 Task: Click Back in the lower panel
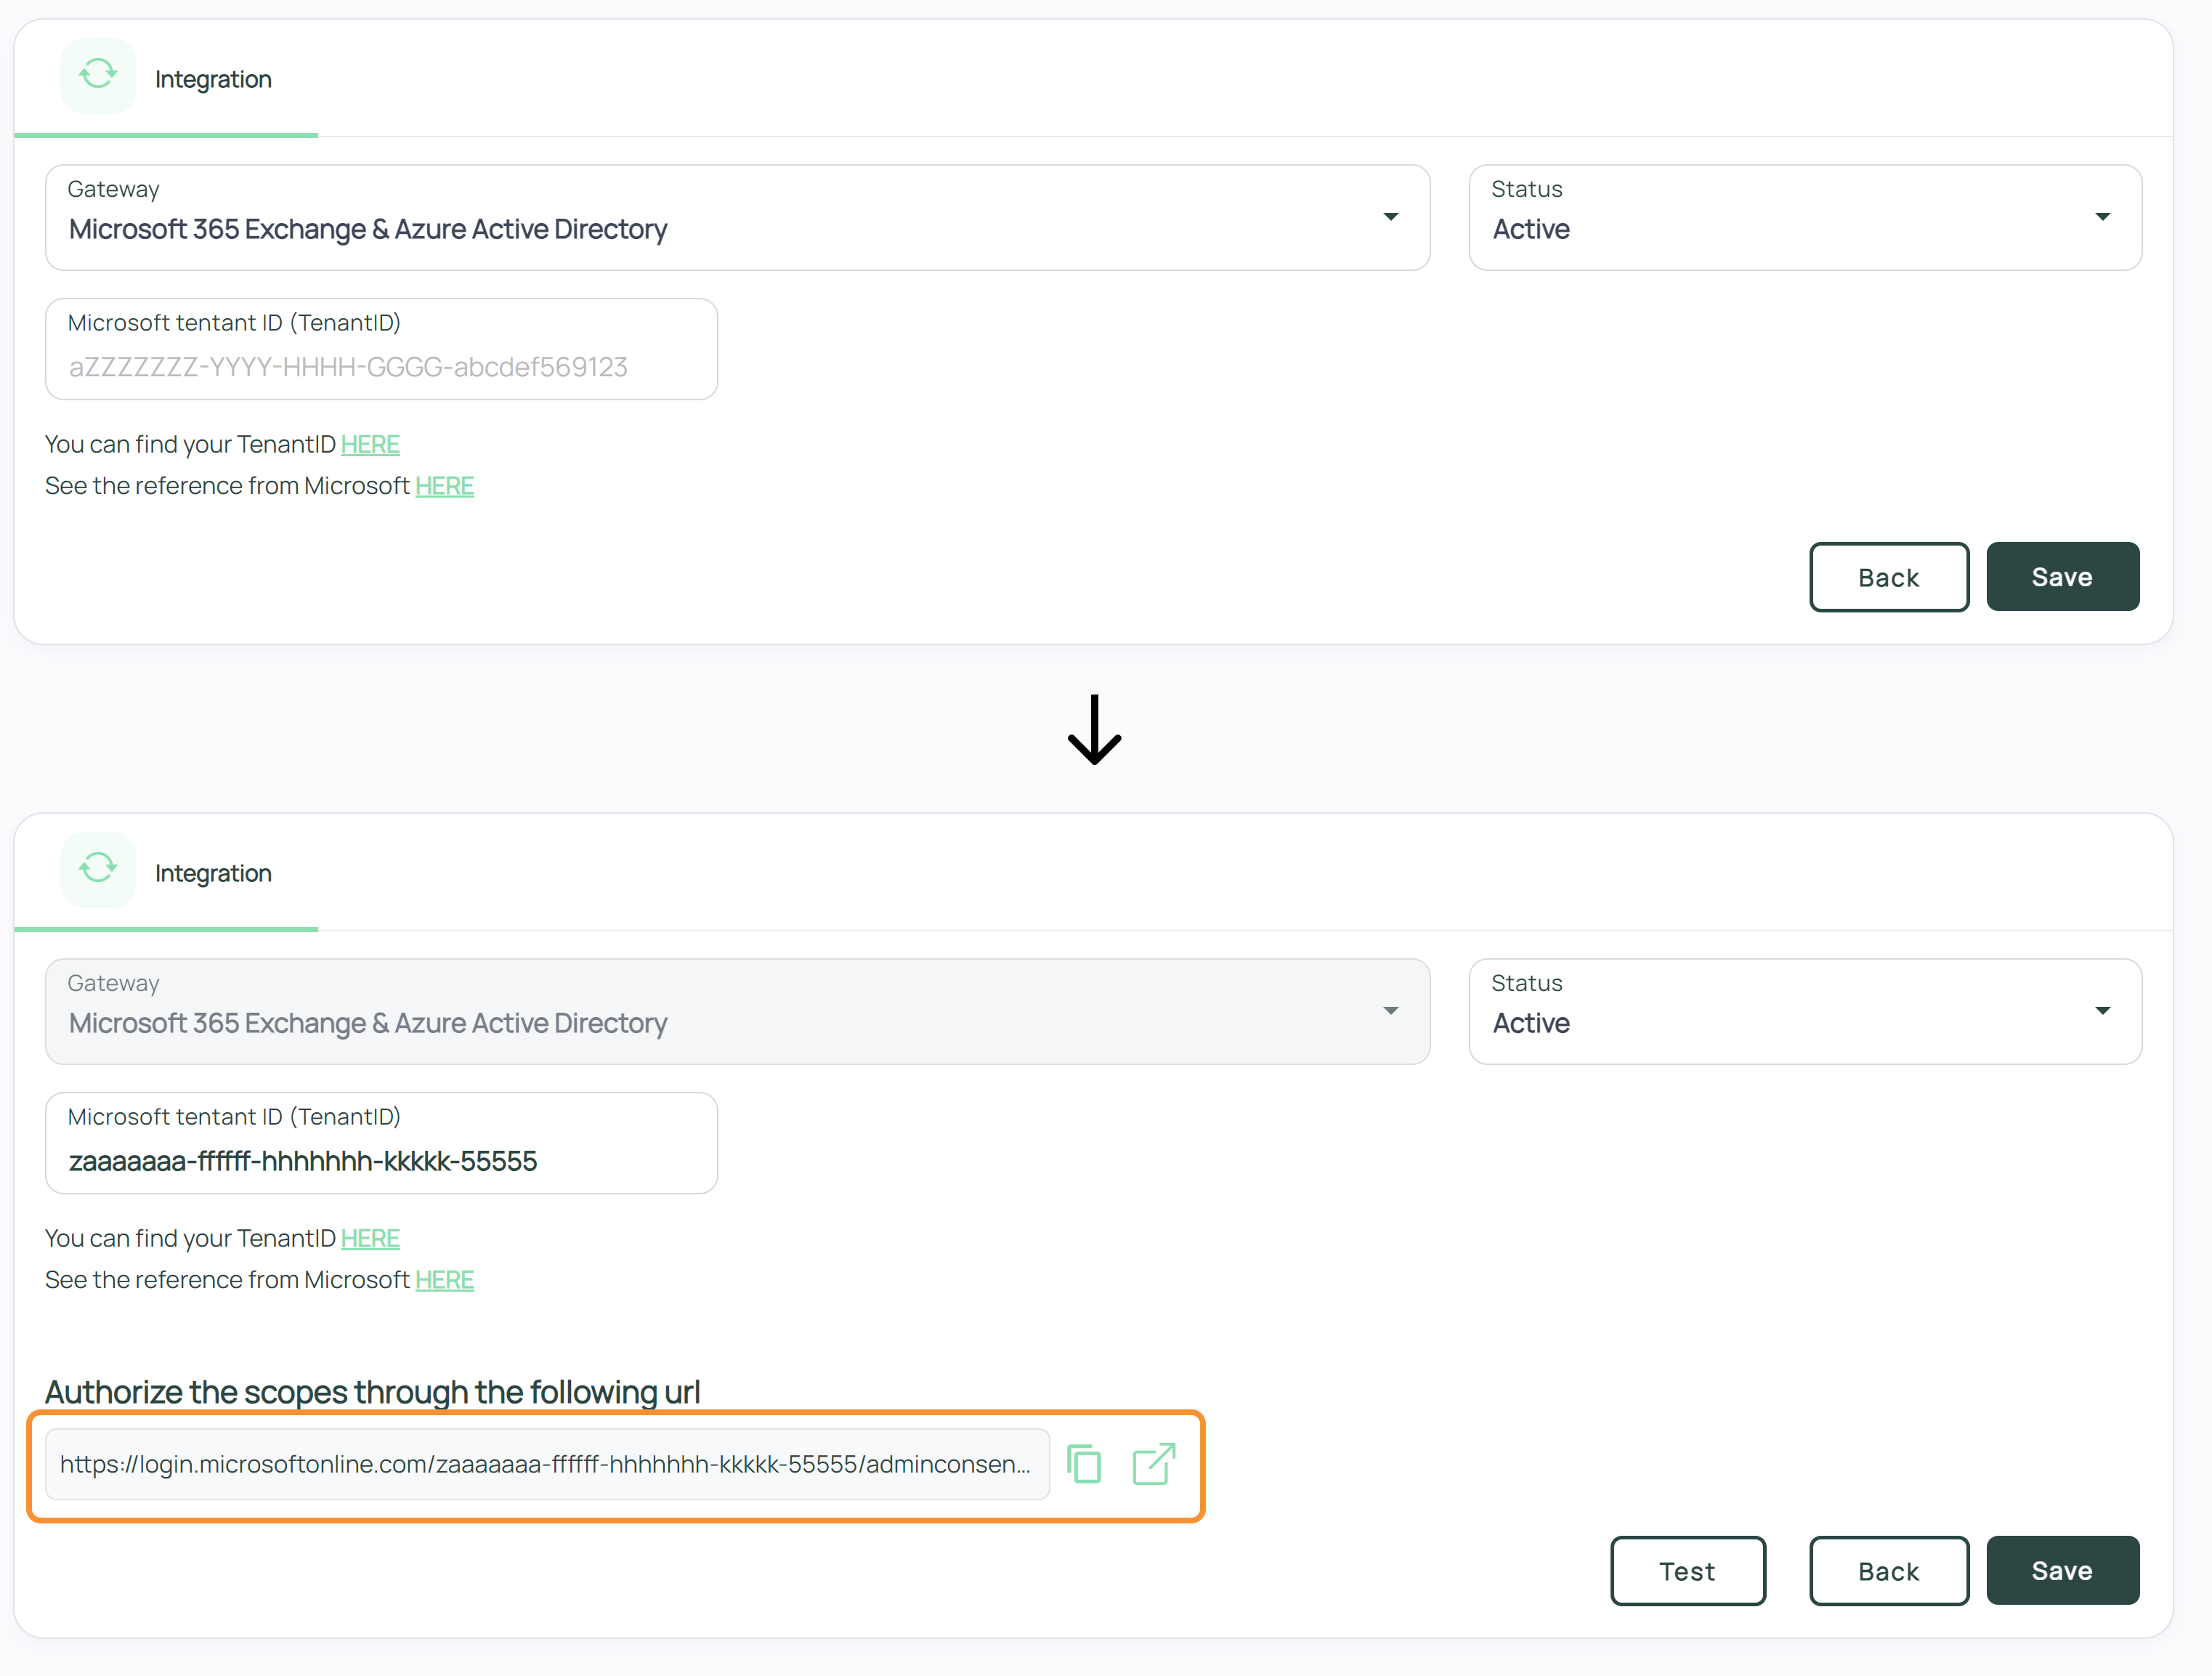click(1888, 1571)
